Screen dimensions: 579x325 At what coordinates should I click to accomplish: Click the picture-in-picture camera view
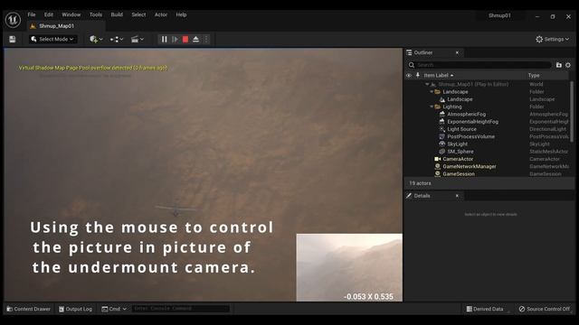(x=349, y=267)
